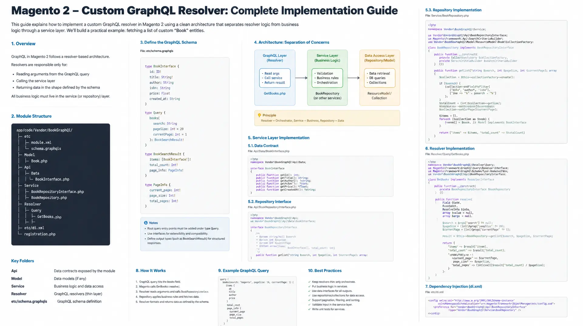Select BookRepositoryInterface.php in the module tree

tap(57, 192)
